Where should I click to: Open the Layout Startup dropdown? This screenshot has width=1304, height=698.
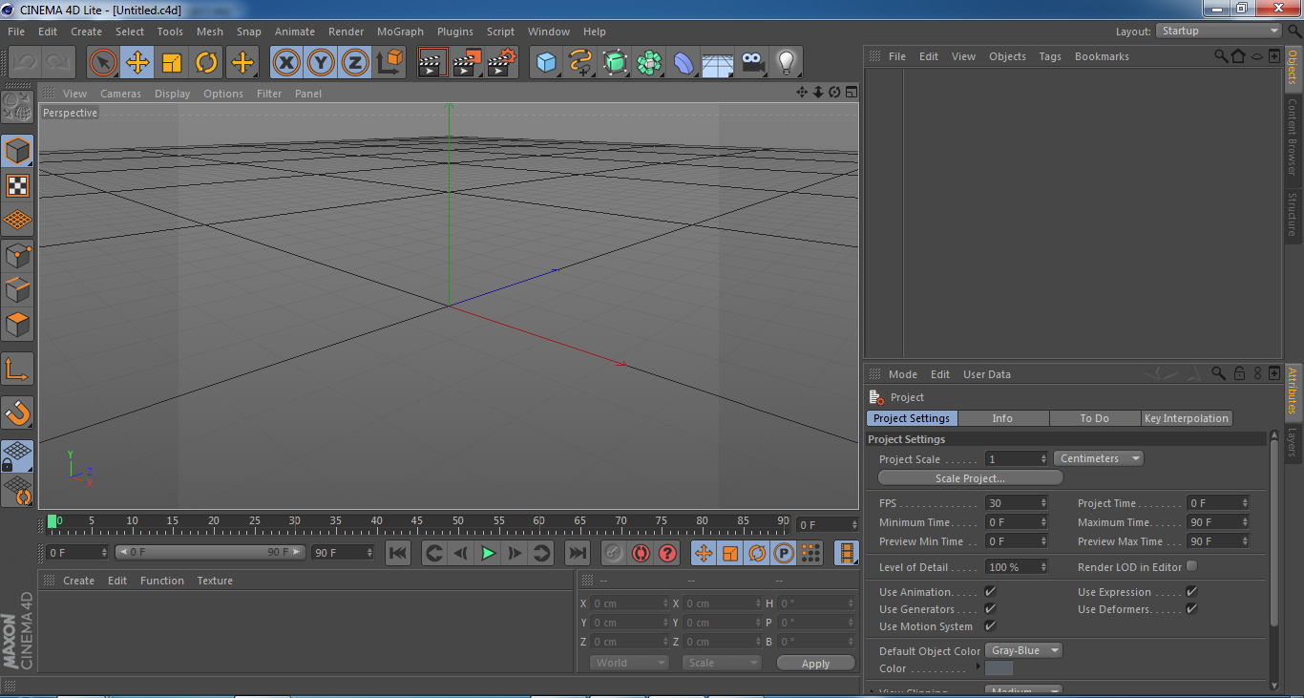coord(1219,31)
